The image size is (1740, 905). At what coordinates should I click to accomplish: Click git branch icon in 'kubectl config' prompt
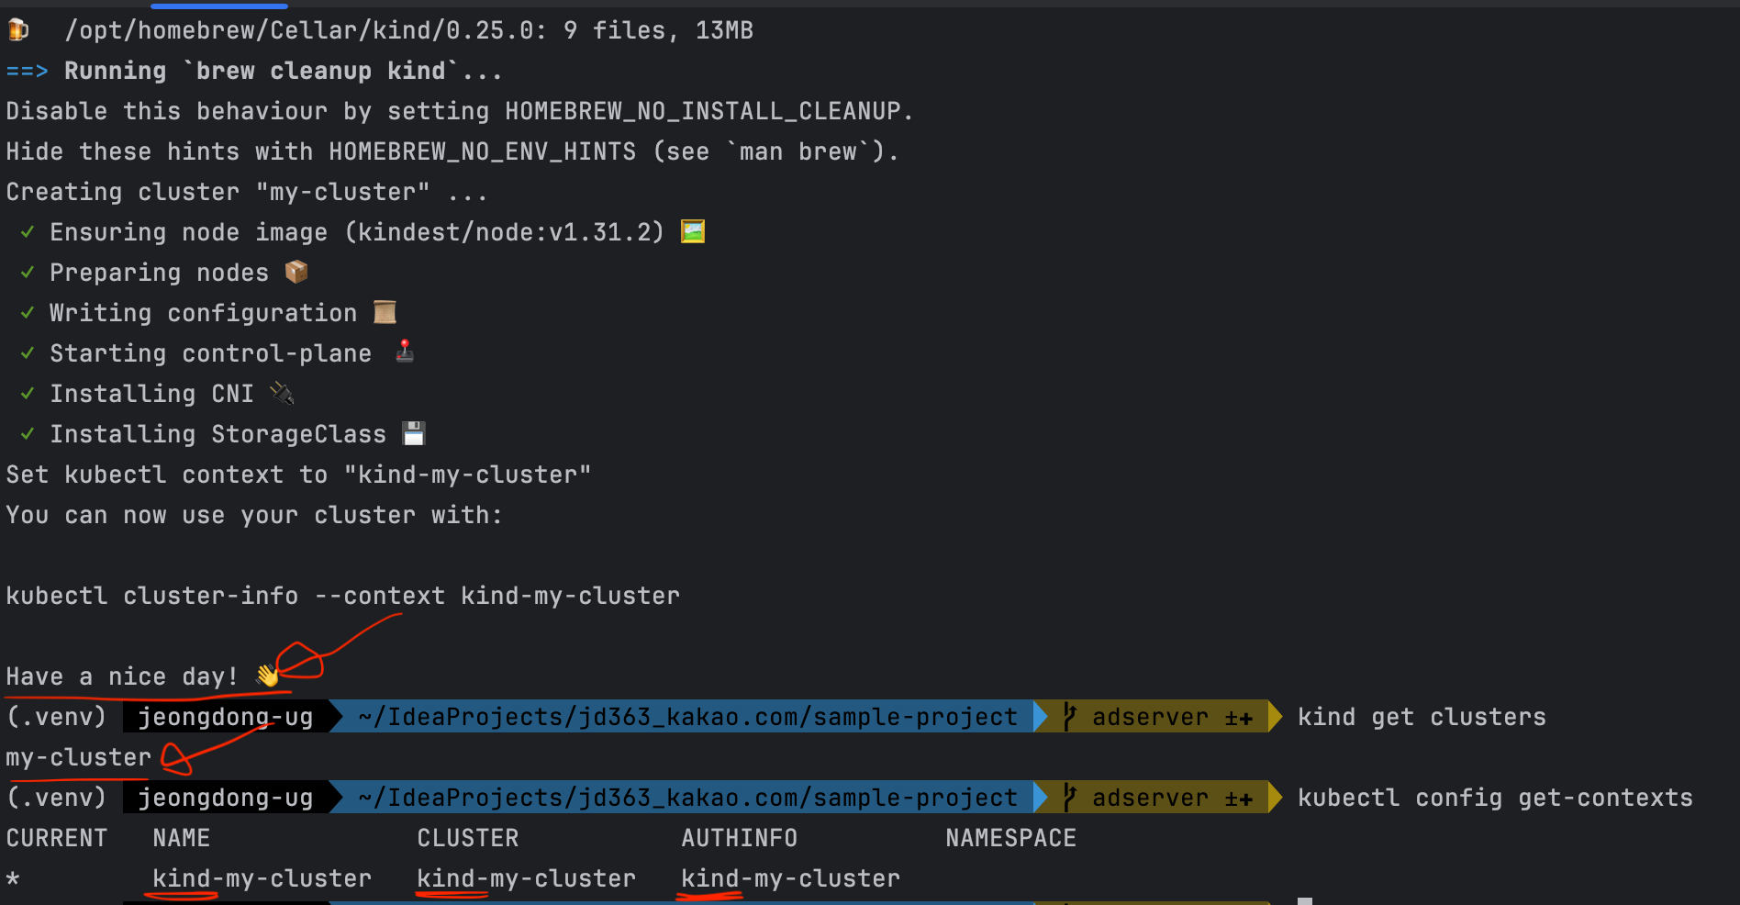tap(1069, 798)
